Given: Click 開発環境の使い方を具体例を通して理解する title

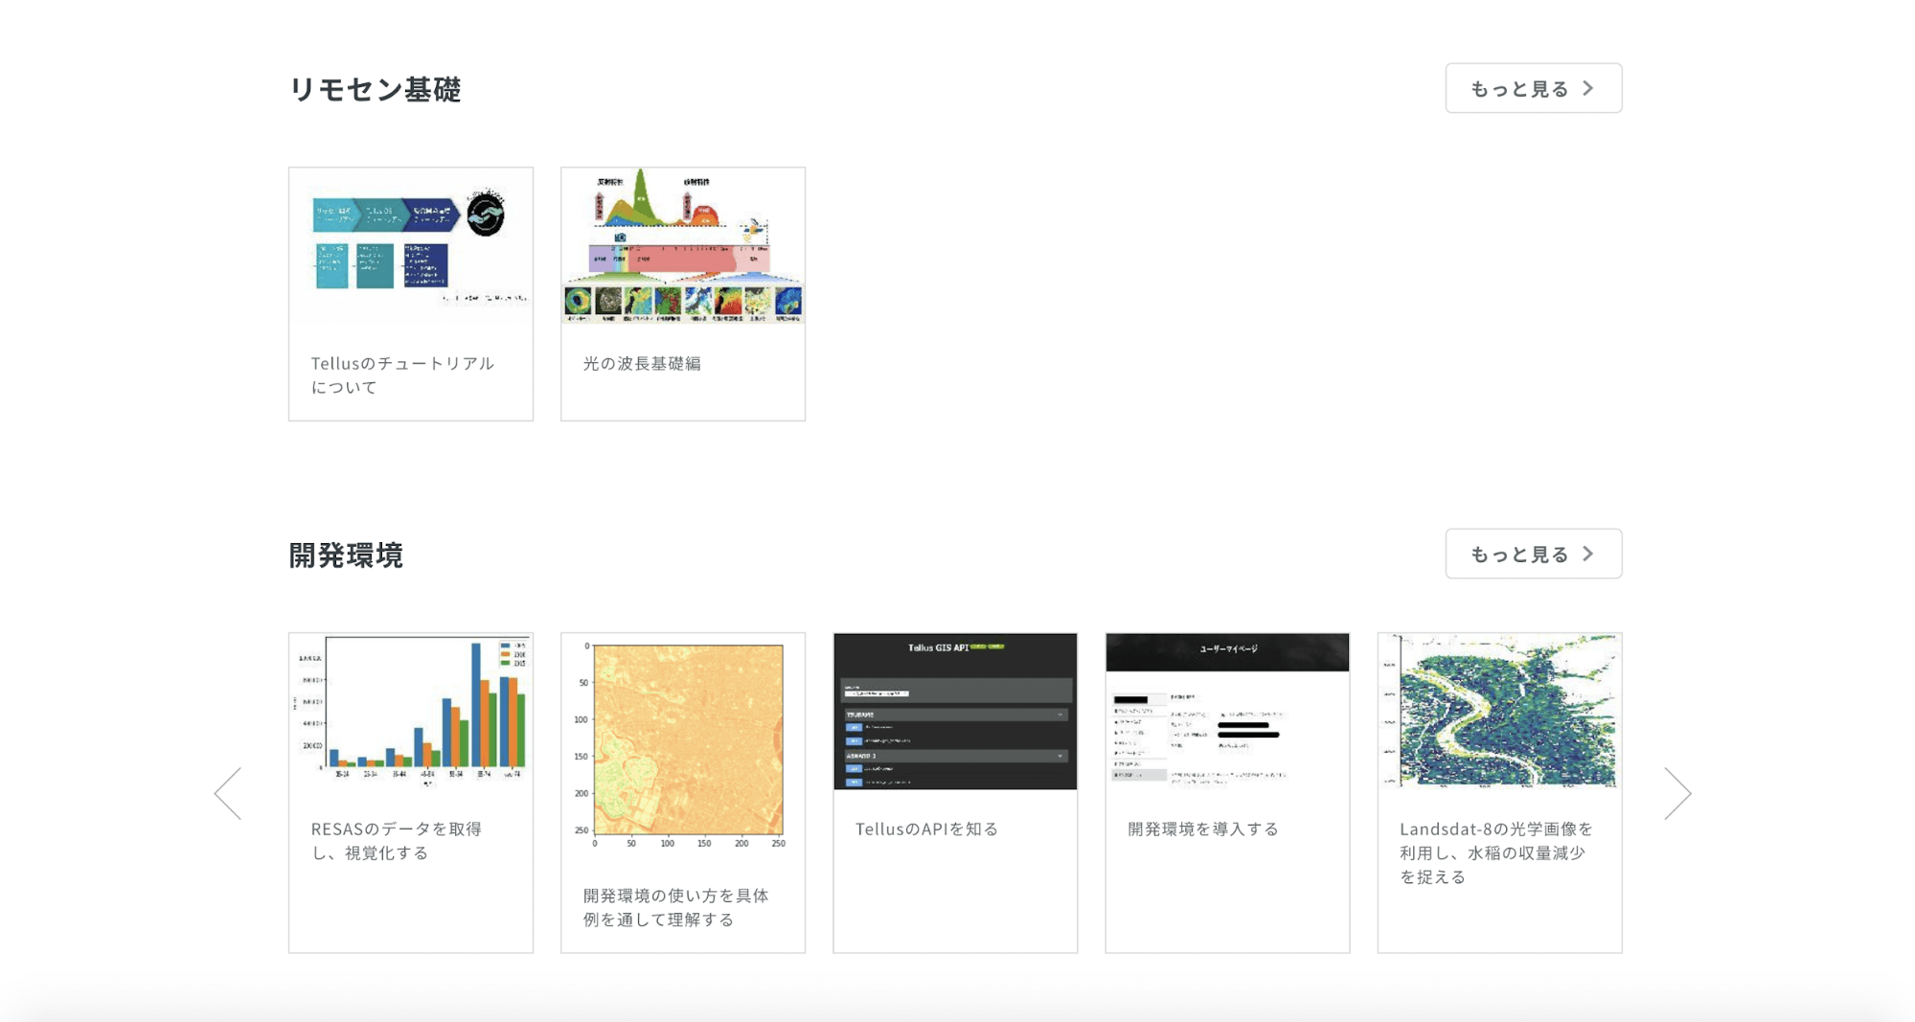Looking at the screenshot, I should pyautogui.click(x=675, y=907).
